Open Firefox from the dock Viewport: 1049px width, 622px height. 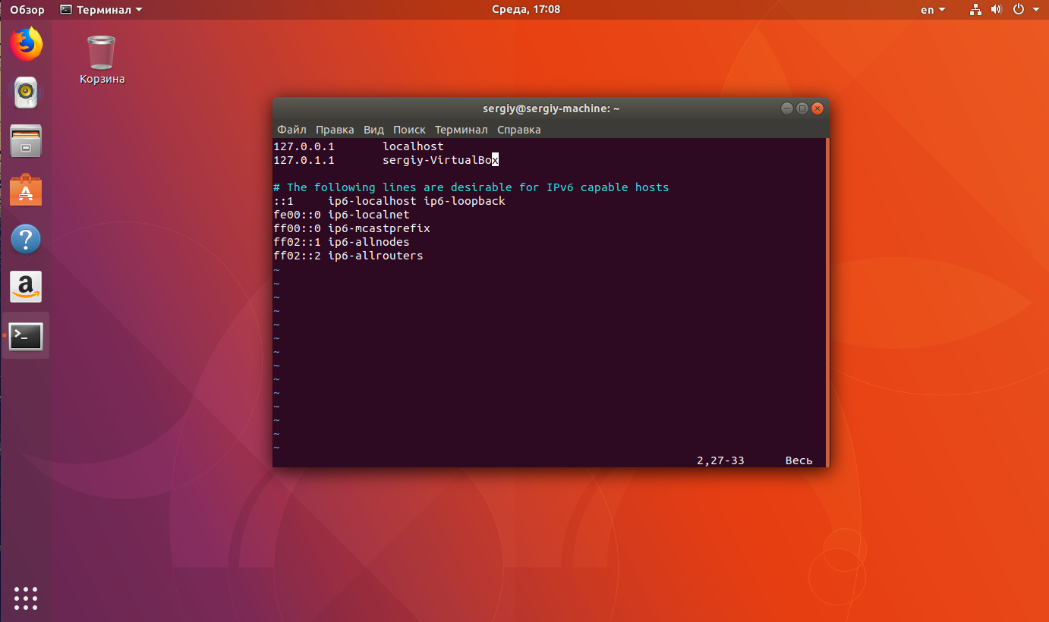click(x=26, y=44)
